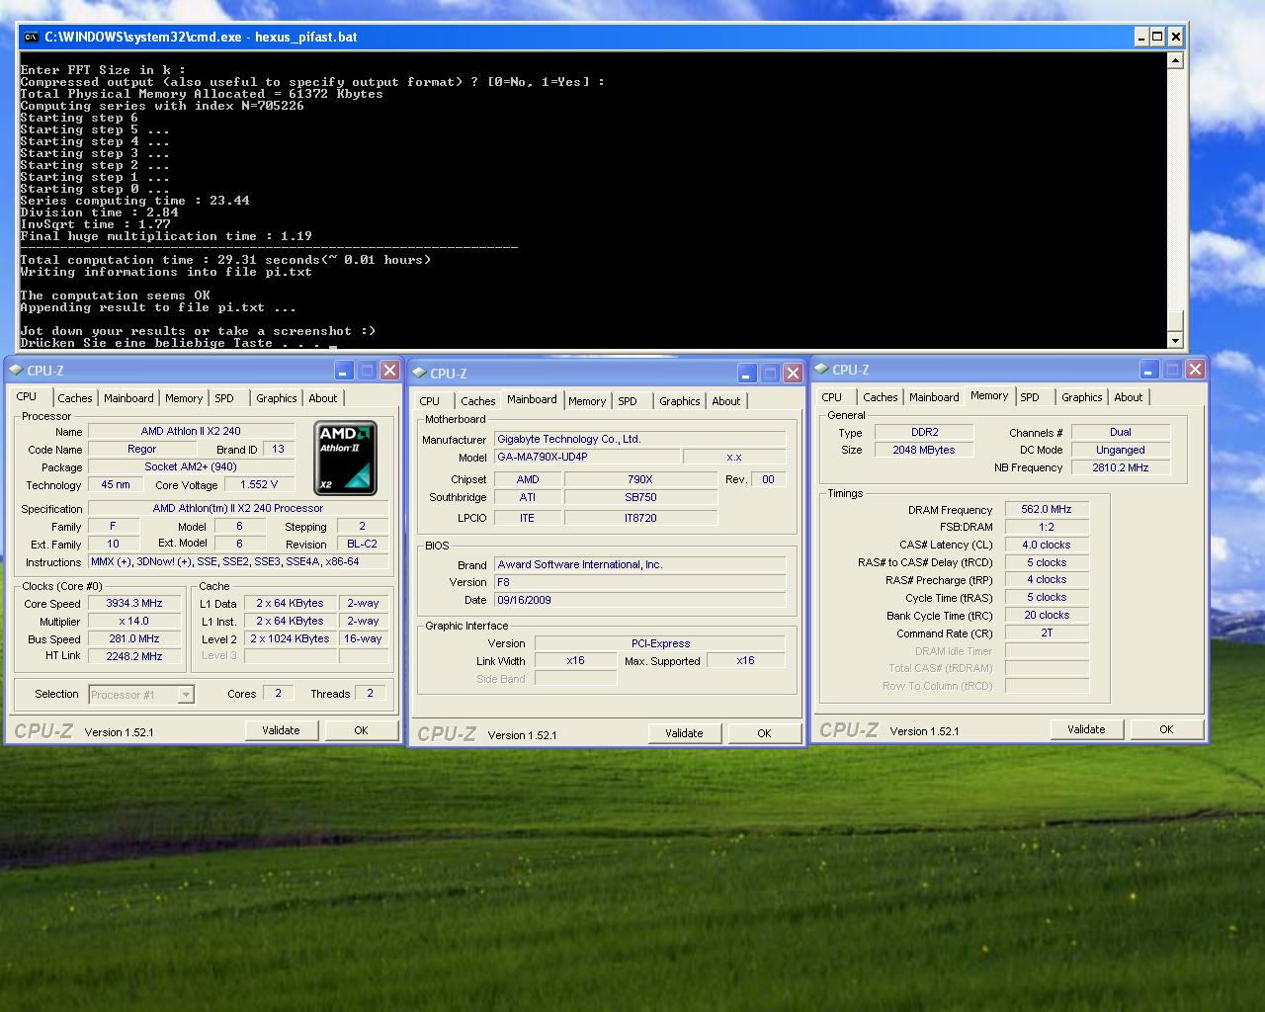
Task: Switch to About tab in middle CPU-Z window
Action: tap(726, 401)
